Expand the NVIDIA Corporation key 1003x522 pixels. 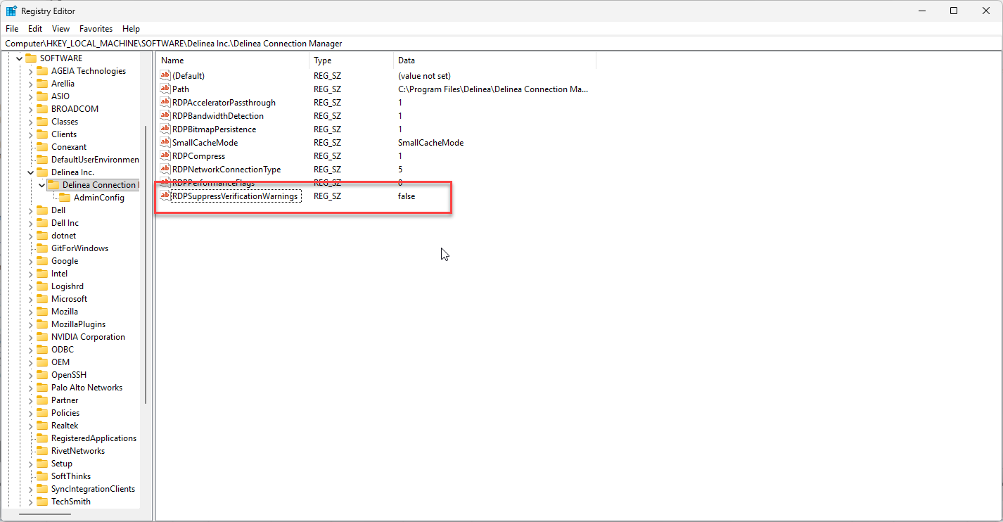coord(30,337)
